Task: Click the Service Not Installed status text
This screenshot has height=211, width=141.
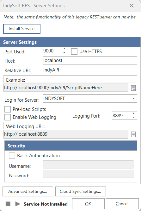Action: [46, 204]
